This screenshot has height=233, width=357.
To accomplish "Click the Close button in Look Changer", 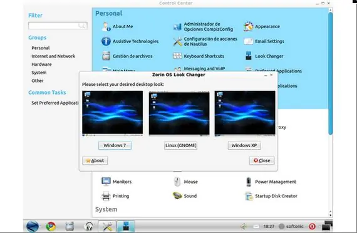I will [x=262, y=160].
